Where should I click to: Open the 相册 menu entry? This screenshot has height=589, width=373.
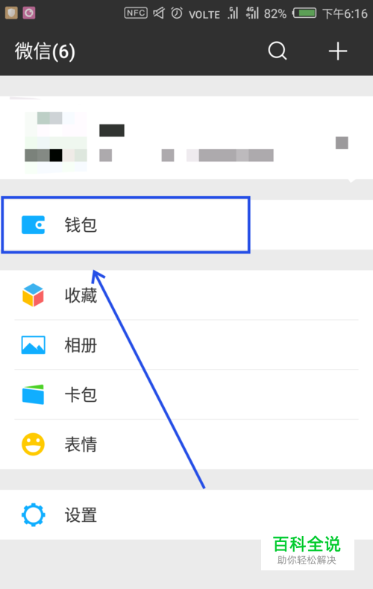pos(186,345)
